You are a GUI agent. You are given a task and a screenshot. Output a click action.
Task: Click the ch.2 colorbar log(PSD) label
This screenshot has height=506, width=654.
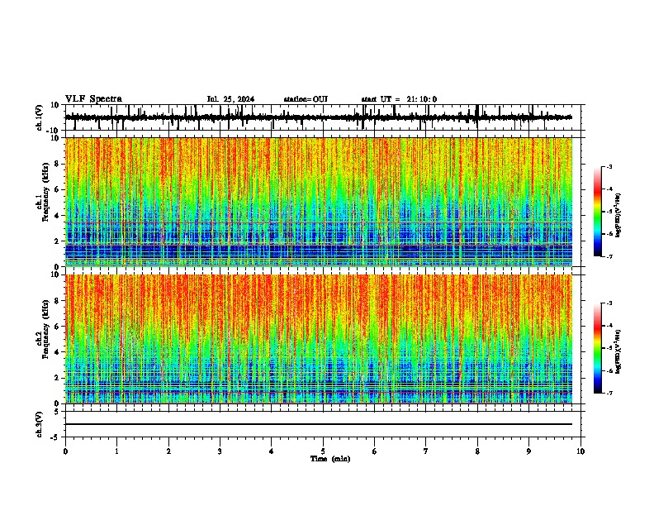(618, 351)
